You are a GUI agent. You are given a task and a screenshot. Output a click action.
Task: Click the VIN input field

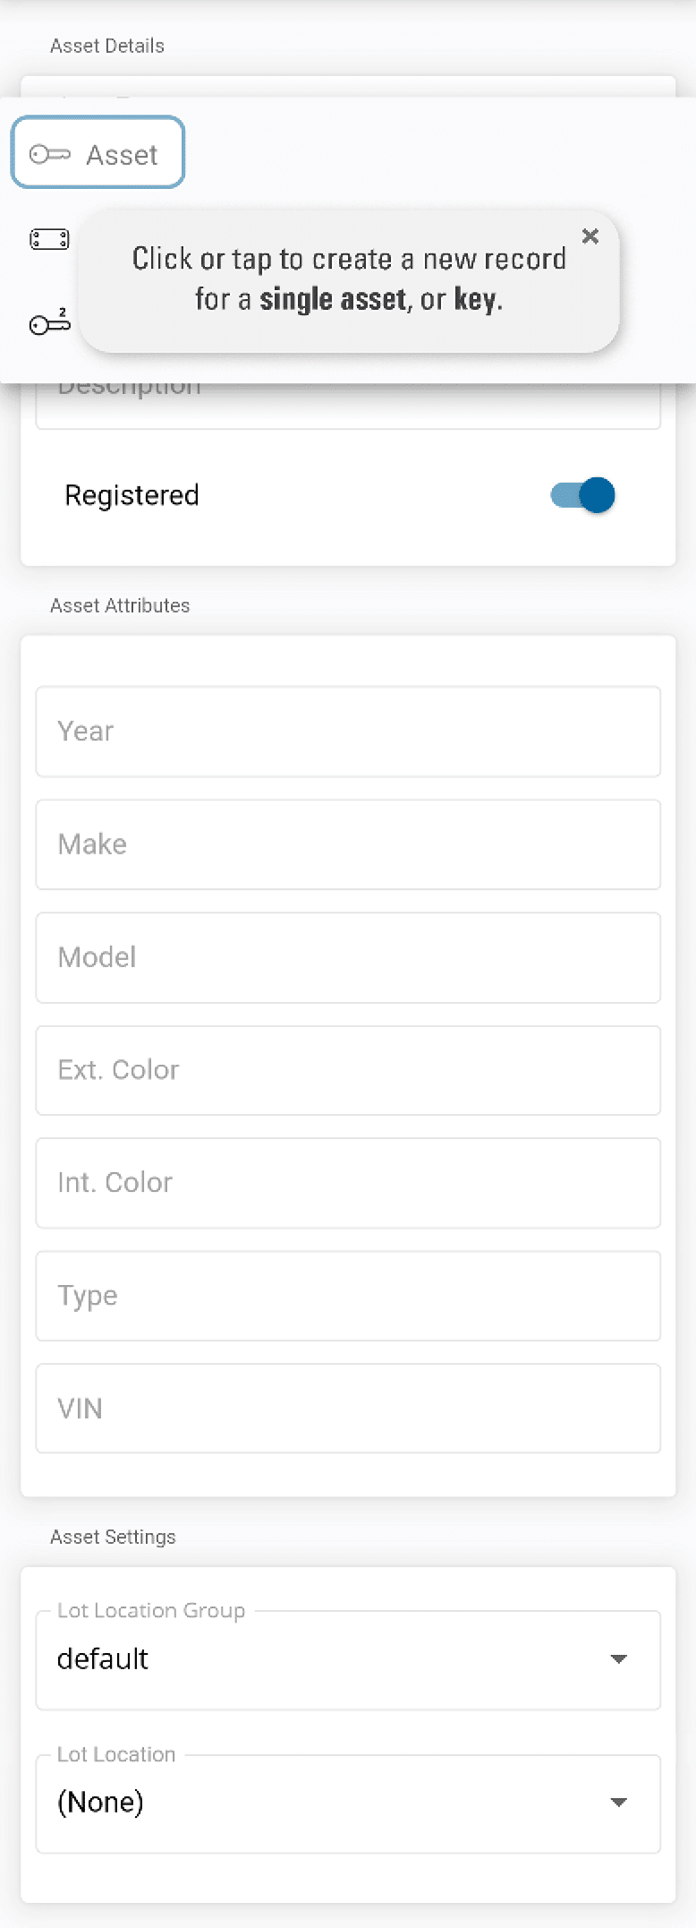pos(348,1409)
